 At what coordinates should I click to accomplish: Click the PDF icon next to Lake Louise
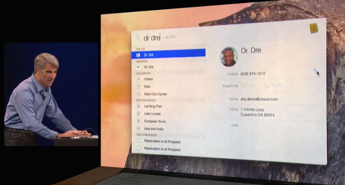(x=138, y=114)
